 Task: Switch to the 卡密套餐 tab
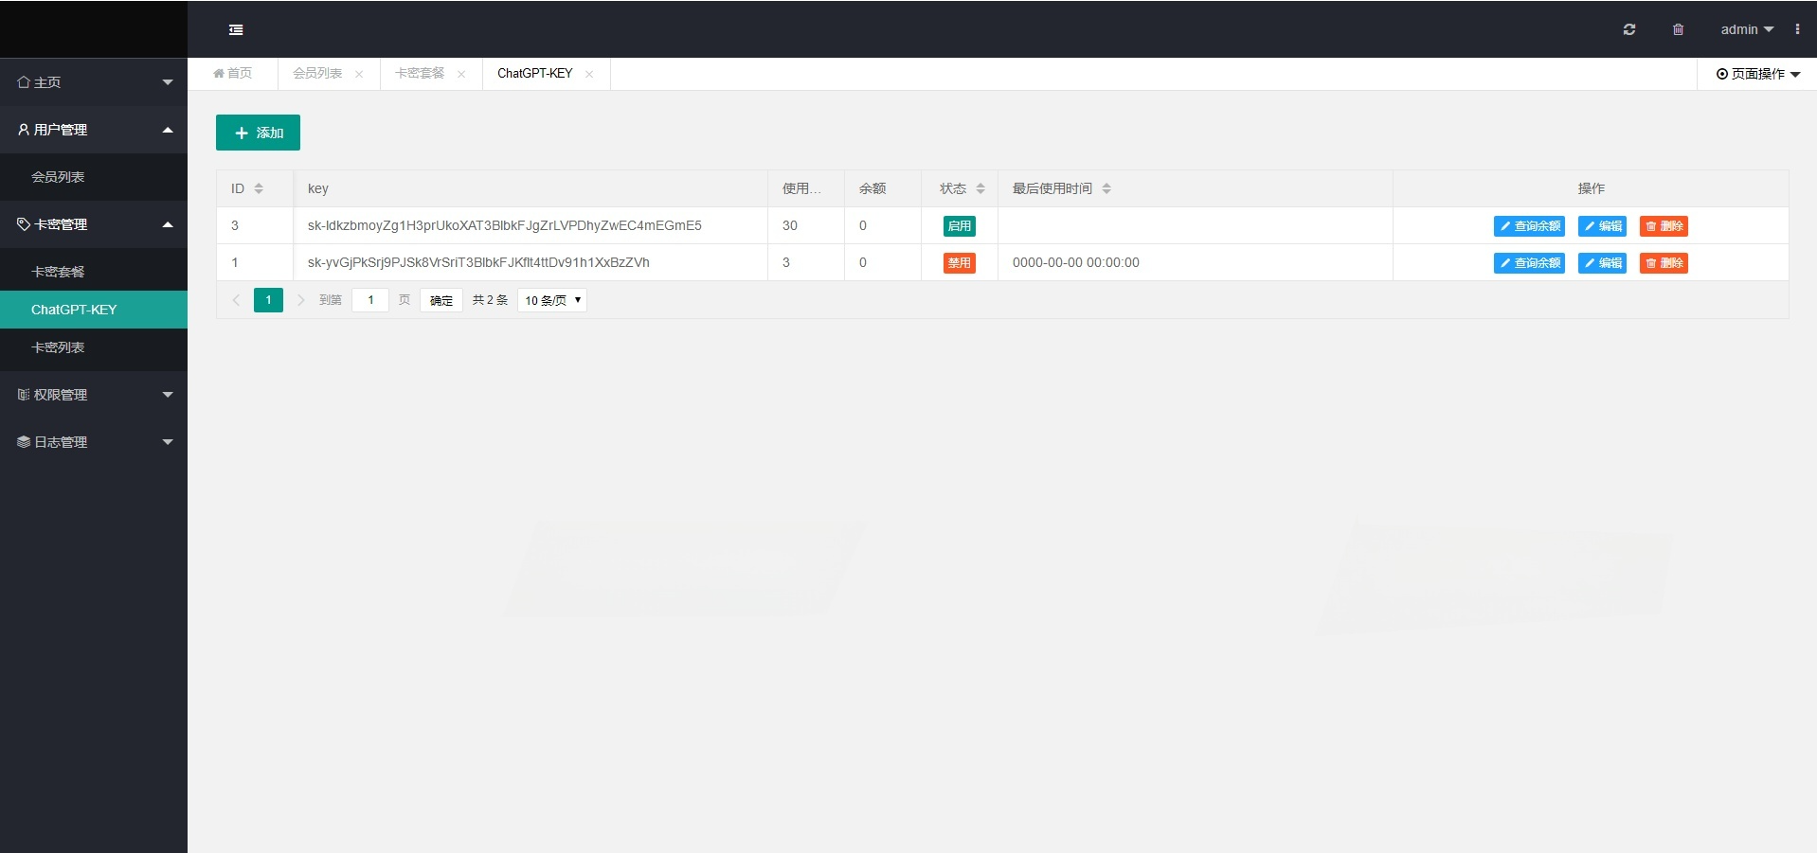coord(420,73)
